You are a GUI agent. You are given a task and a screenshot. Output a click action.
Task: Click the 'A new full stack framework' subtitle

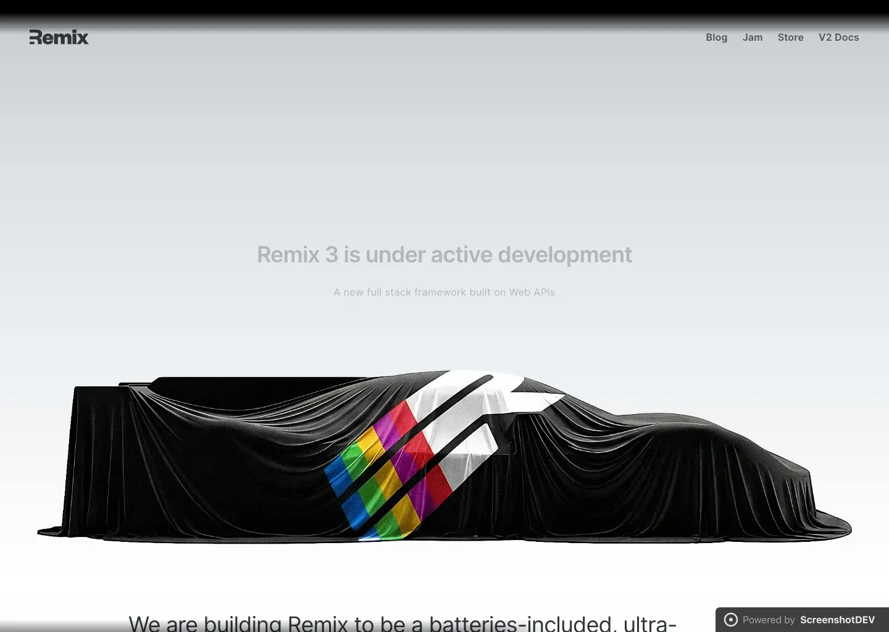[x=444, y=292]
